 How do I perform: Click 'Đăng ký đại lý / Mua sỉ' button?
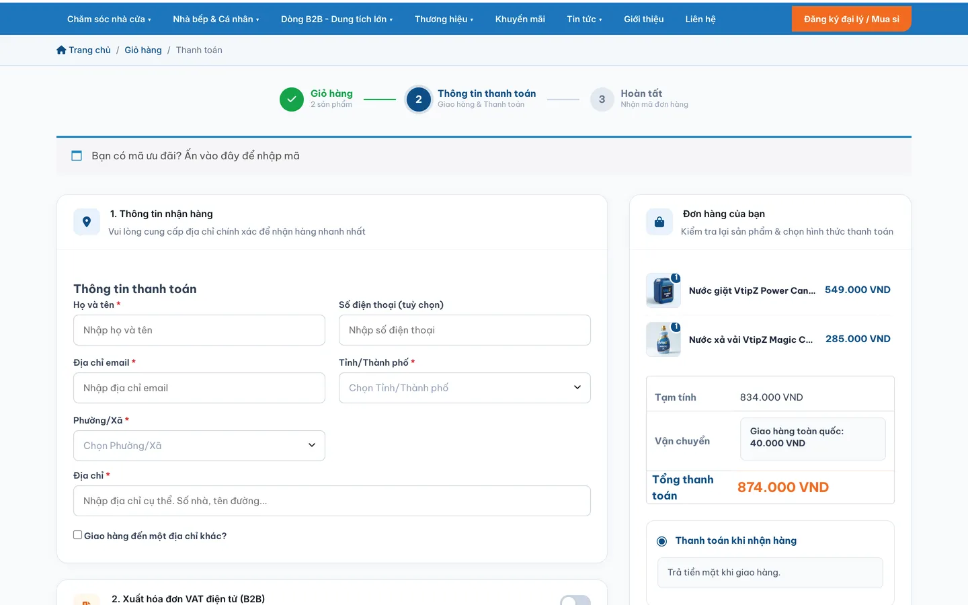(852, 19)
